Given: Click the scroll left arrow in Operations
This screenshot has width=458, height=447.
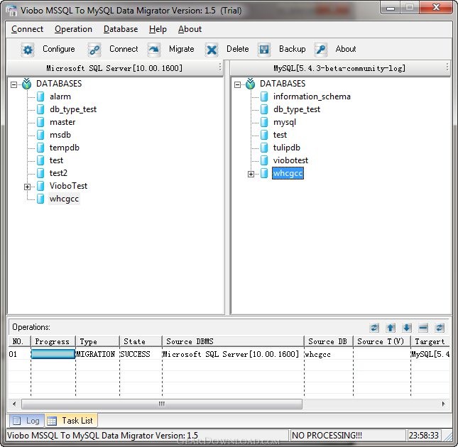Looking at the screenshot, I should [x=14, y=404].
